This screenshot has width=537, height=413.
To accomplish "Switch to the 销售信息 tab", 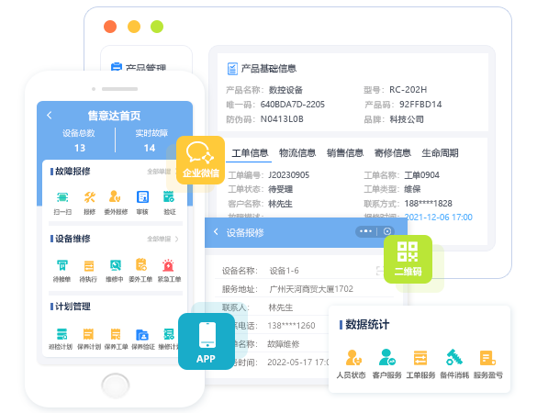I will pyautogui.click(x=345, y=153).
